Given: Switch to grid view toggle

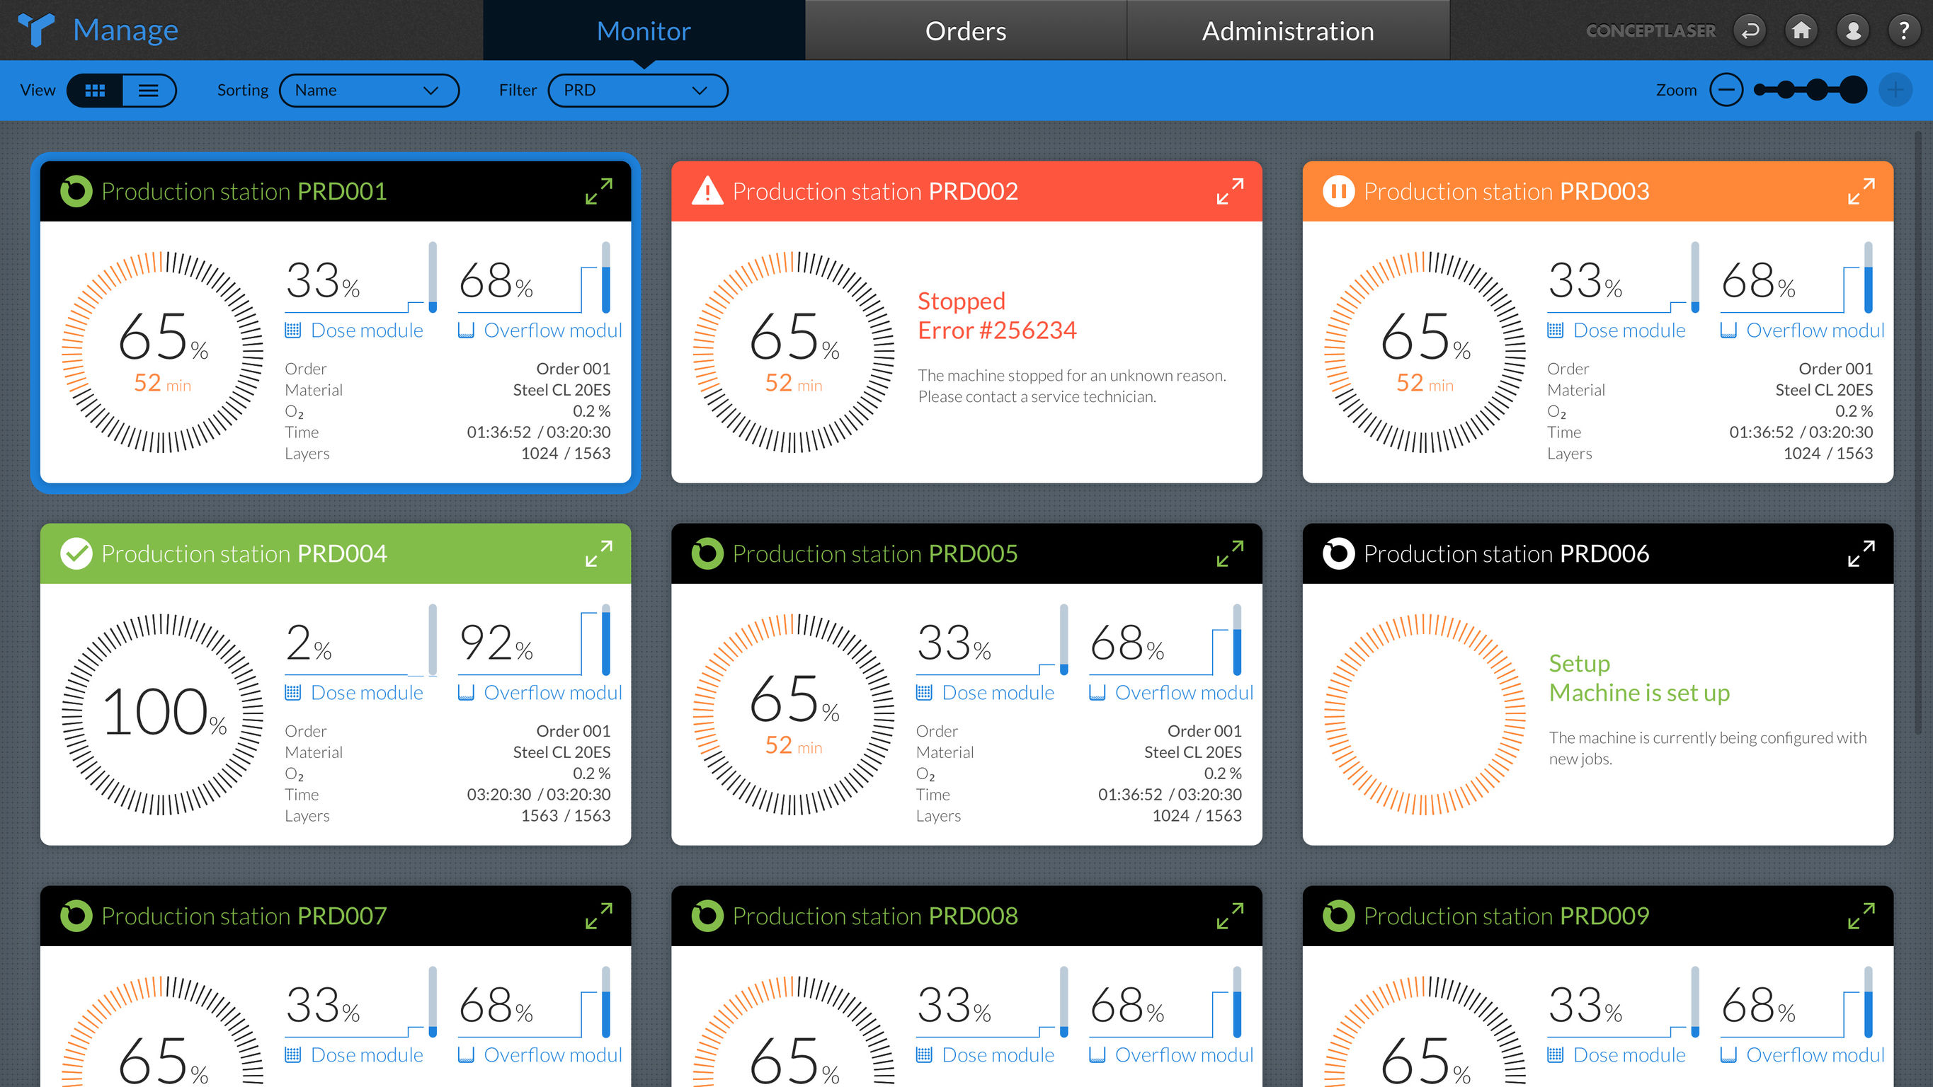Looking at the screenshot, I should click(96, 90).
